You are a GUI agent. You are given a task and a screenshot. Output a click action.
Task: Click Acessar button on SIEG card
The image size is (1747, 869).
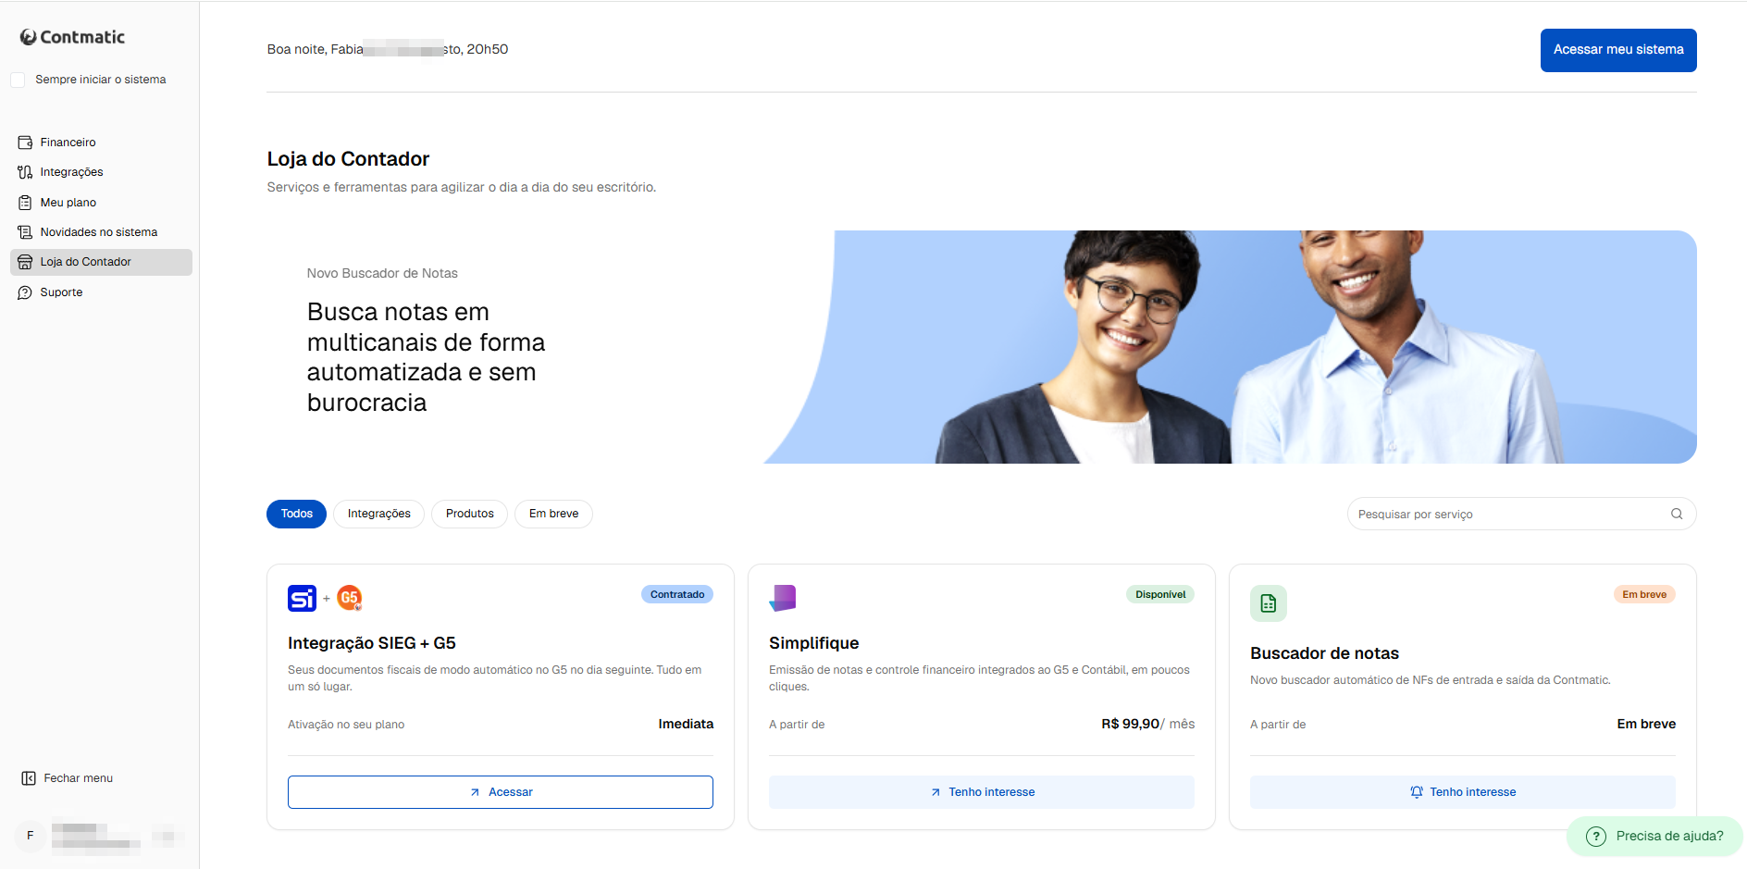pyautogui.click(x=501, y=792)
